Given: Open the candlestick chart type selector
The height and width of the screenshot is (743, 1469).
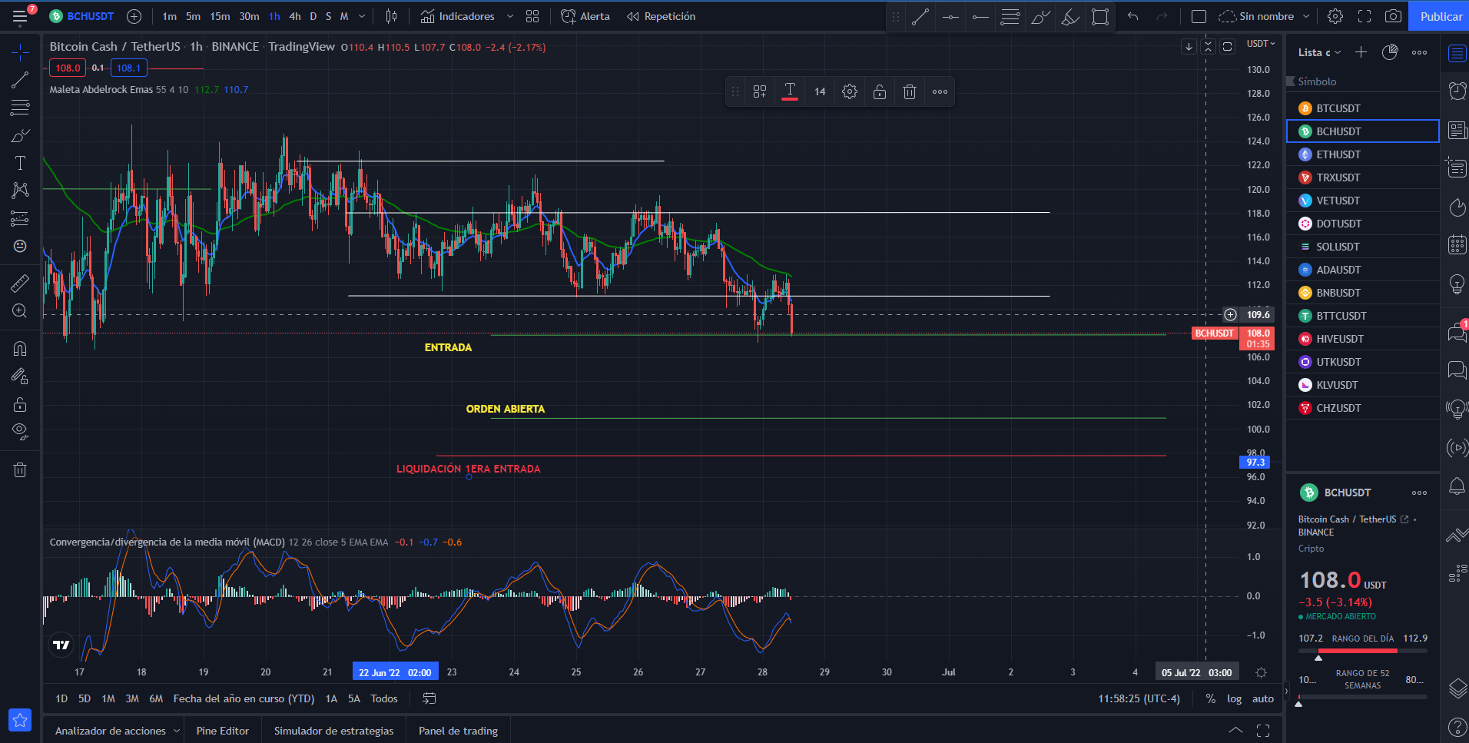Looking at the screenshot, I should 391,16.
